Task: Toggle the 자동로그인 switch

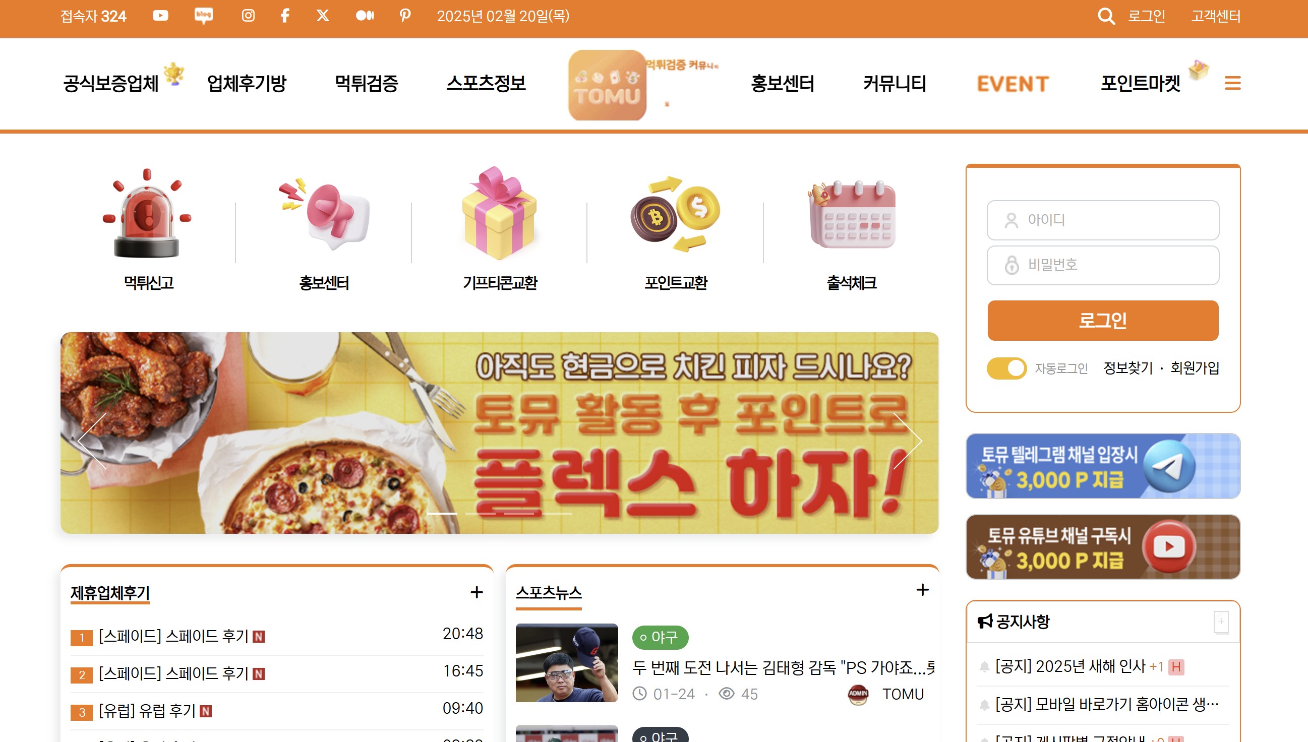Action: [x=1007, y=368]
